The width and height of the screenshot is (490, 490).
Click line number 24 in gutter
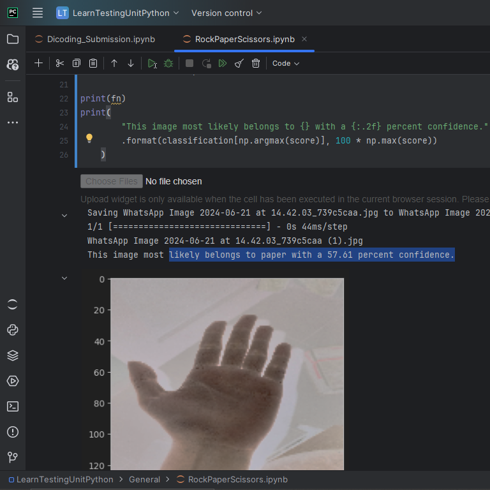coord(64,126)
